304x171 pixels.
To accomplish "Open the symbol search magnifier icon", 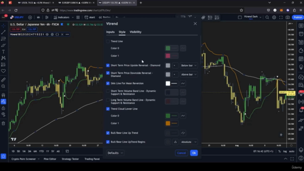I will [267, 18].
